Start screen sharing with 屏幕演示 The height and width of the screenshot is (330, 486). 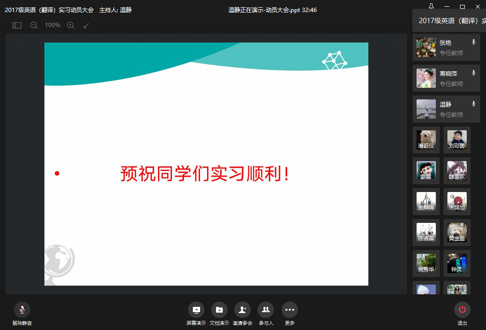pos(196,310)
